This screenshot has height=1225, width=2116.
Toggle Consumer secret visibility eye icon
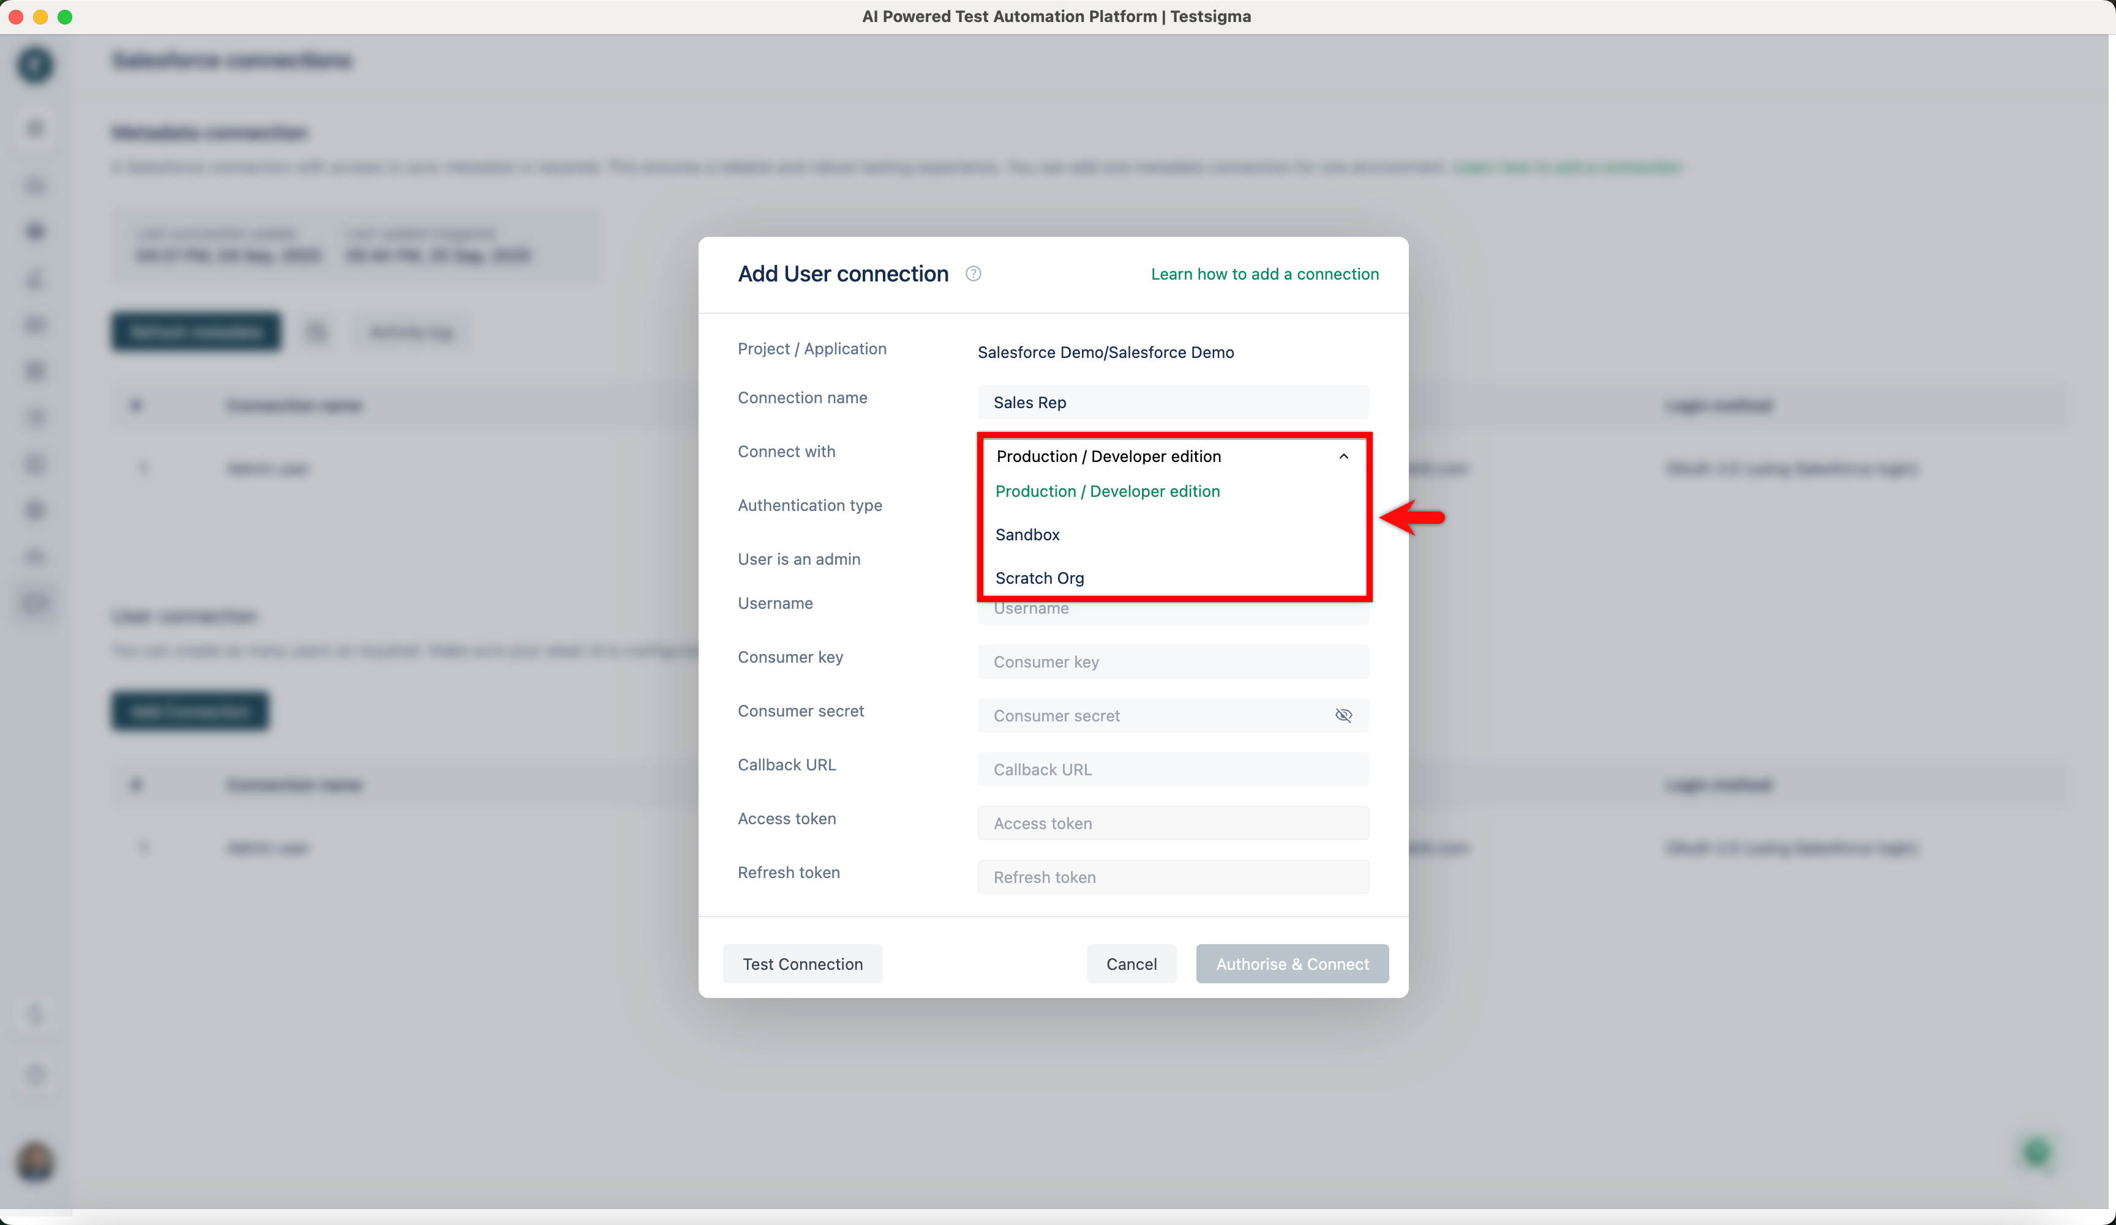(x=1343, y=715)
